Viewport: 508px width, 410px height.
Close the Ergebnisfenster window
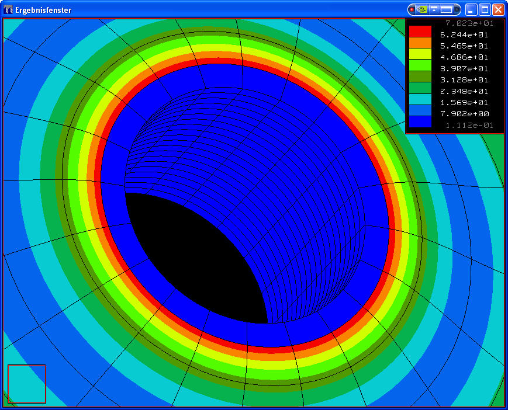[x=498, y=10]
